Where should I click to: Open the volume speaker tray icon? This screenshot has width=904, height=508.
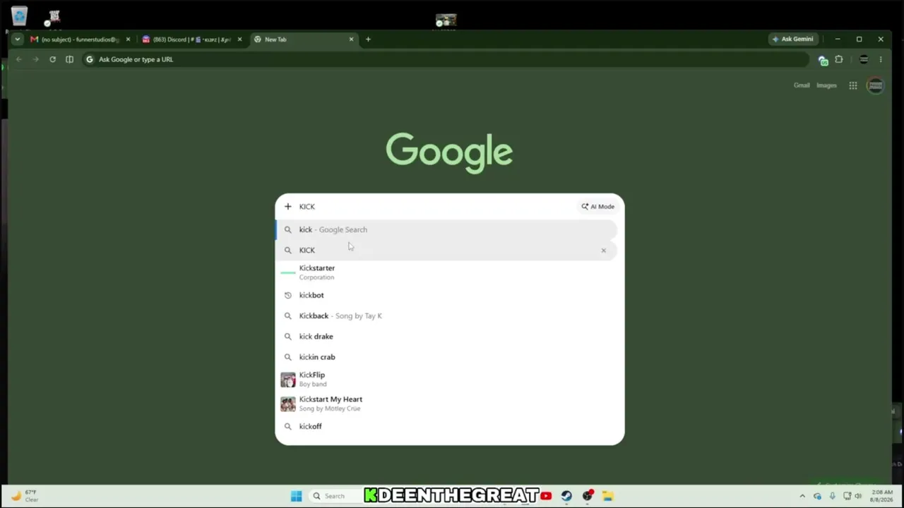click(858, 496)
